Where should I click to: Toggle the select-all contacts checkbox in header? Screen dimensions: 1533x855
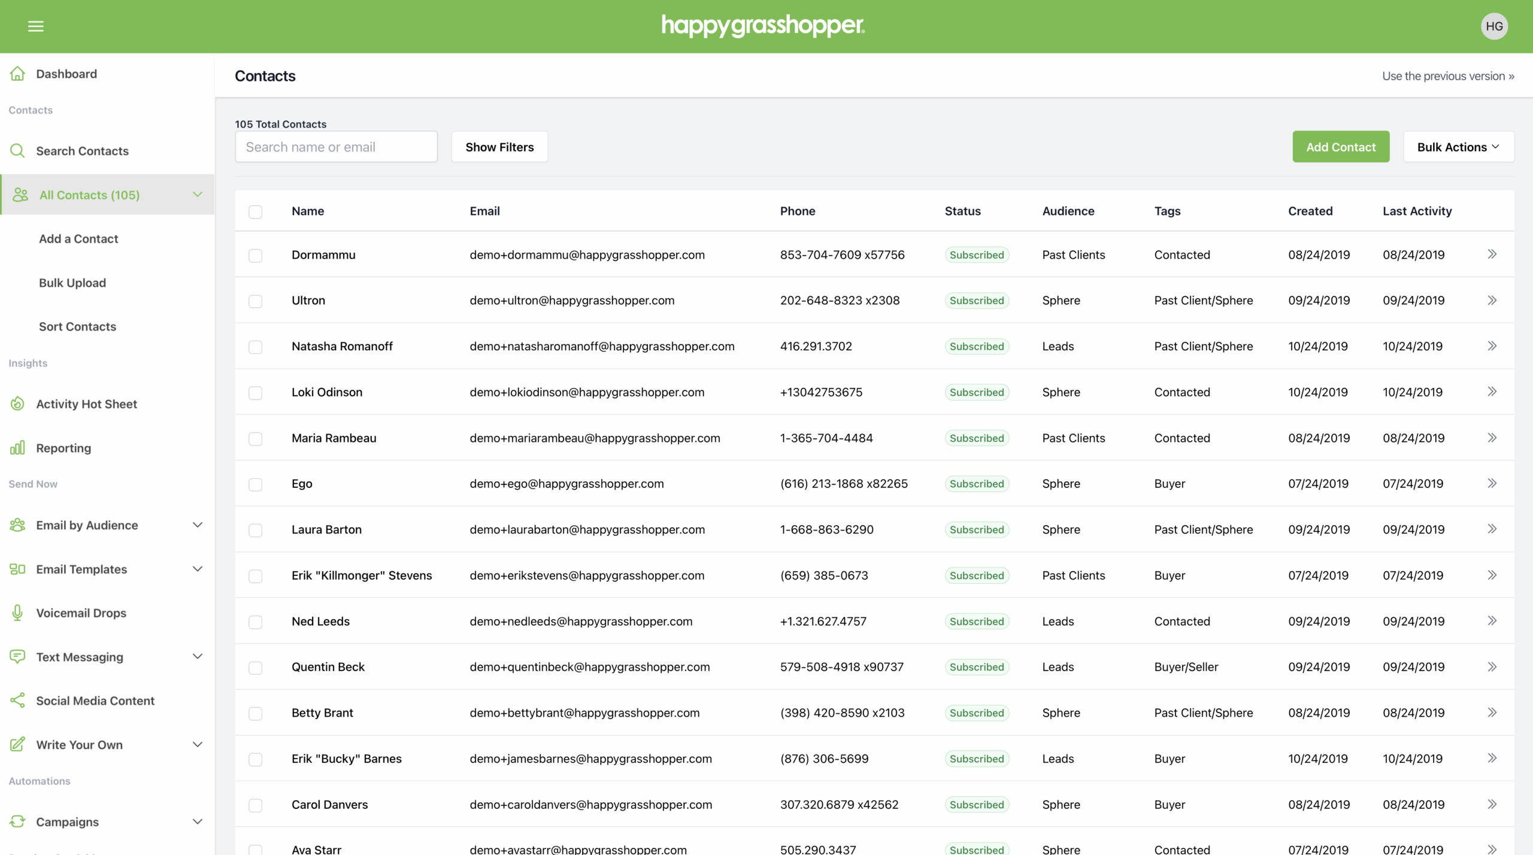pos(256,212)
